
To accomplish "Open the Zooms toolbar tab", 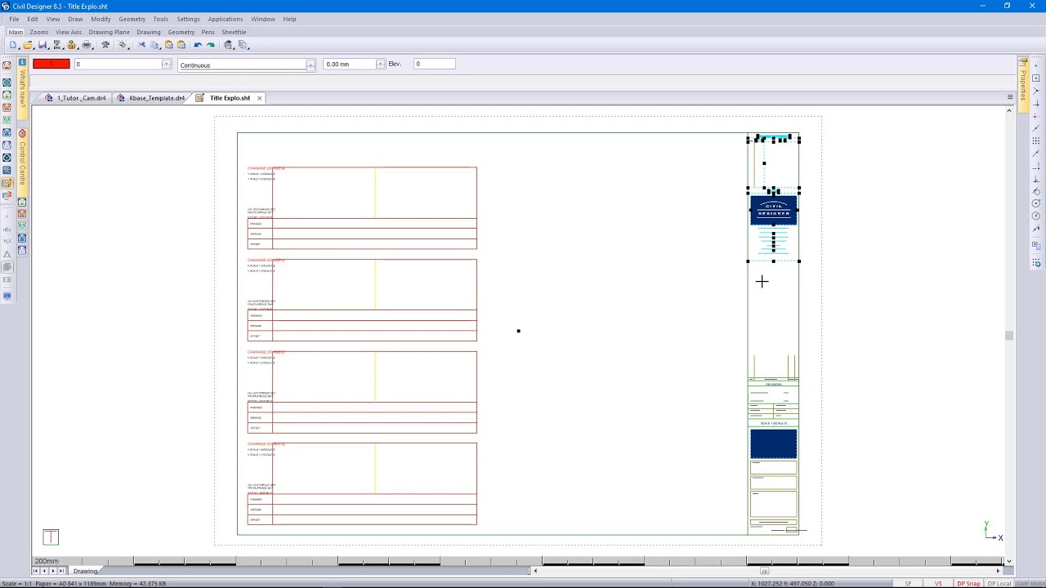I will pos(39,32).
